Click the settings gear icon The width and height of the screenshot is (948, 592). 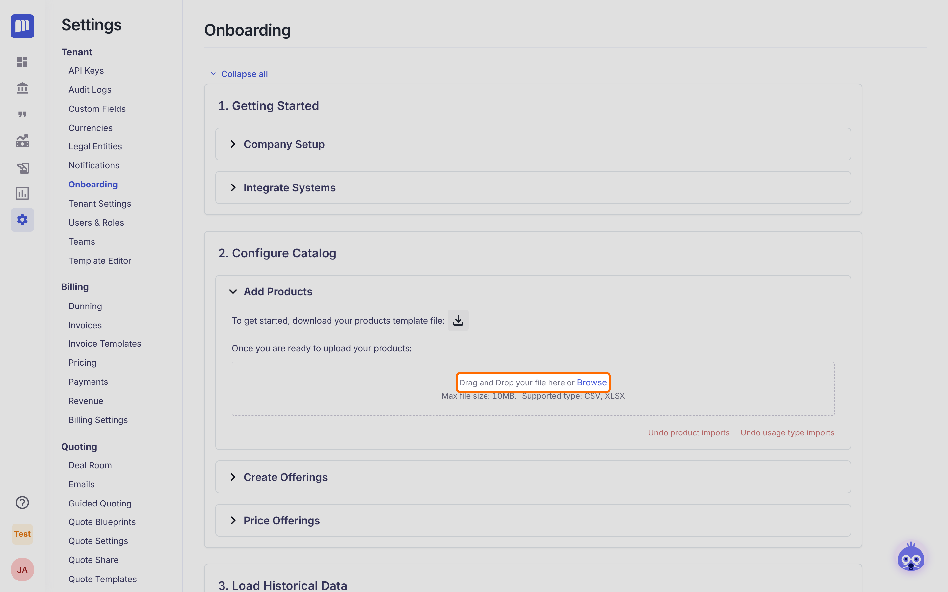point(22,220)
